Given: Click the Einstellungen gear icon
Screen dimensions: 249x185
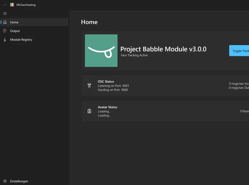Looking at the screenshot, I should (x=4, y=181).
